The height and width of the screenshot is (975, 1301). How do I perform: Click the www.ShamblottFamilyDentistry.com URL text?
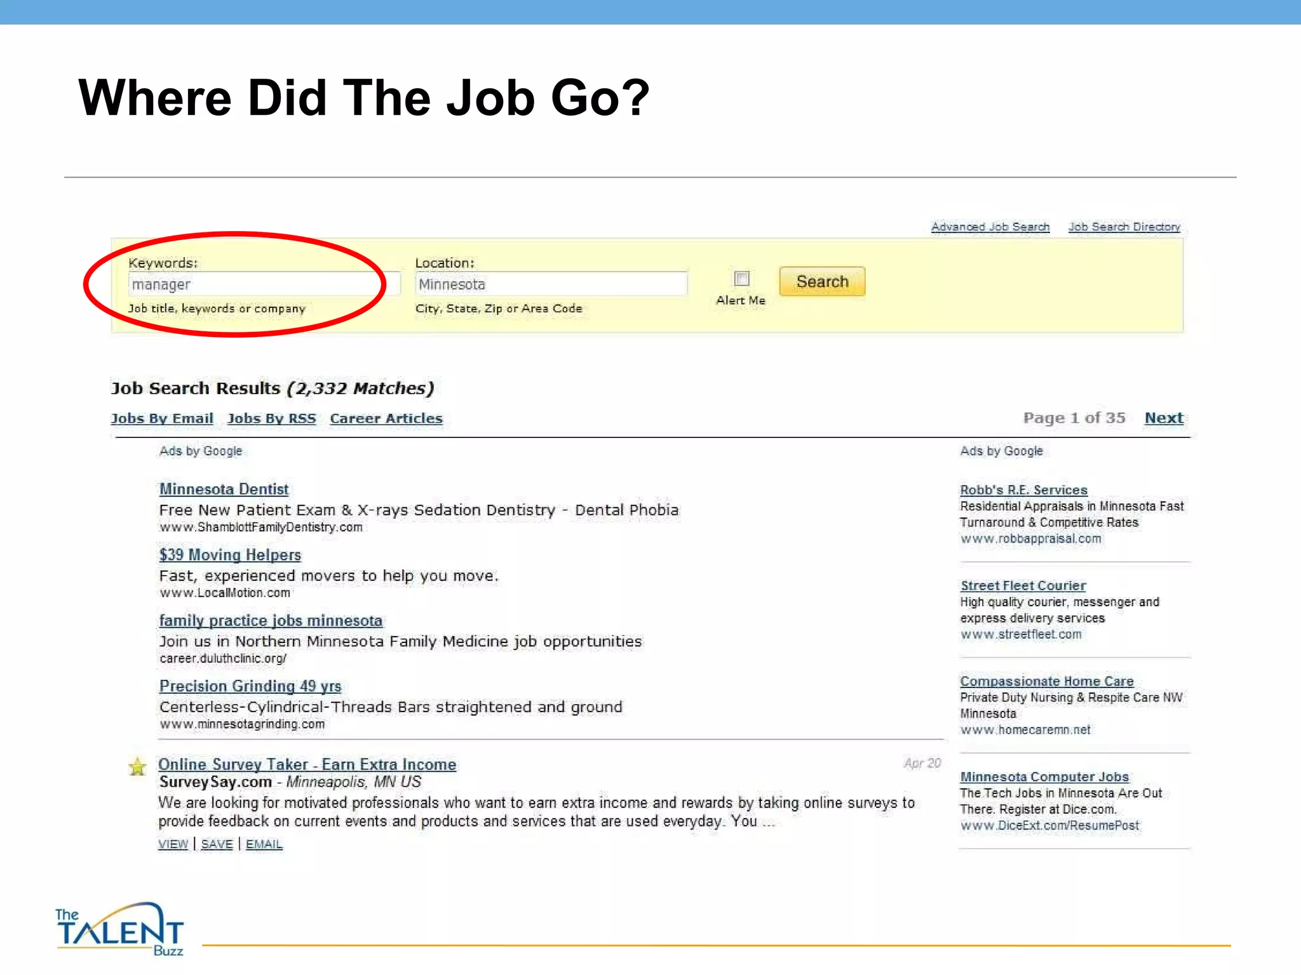tap(260, 527)
